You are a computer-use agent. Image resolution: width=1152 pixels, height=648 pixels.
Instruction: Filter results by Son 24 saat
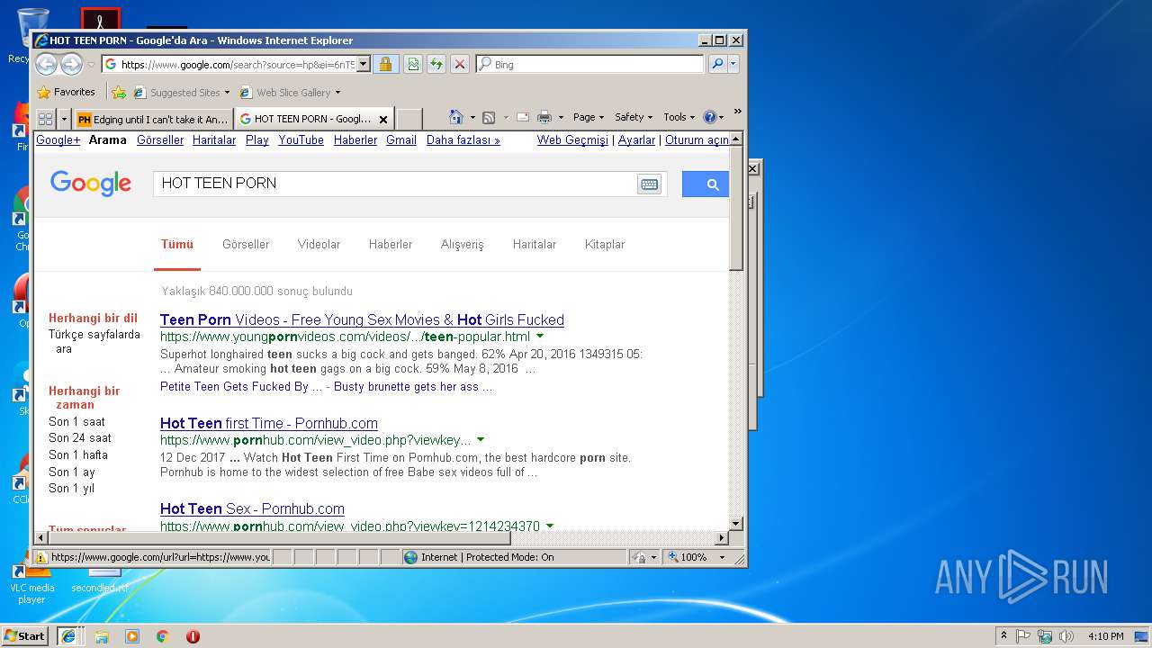pyautogui.click(x=80, y=437)
